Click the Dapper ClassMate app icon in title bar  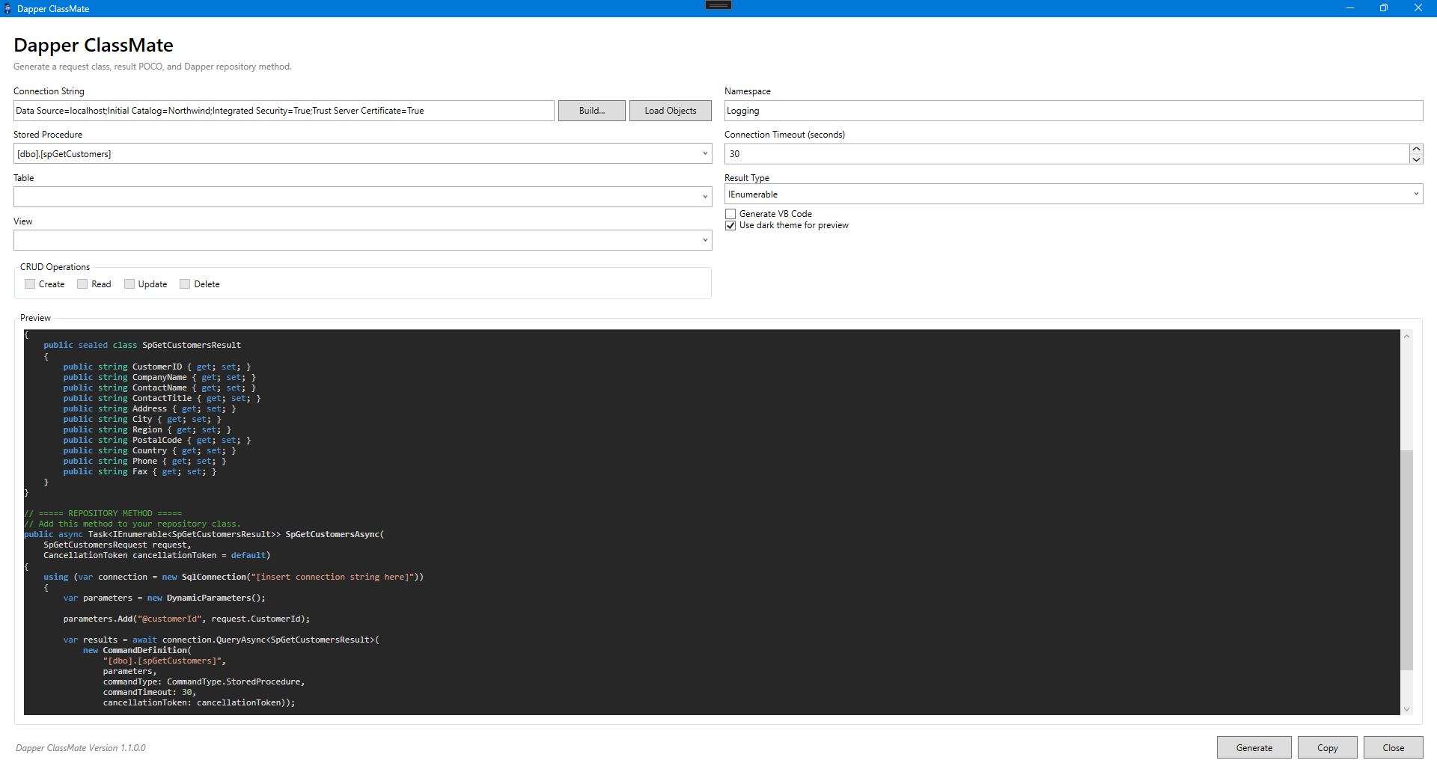click(x=7, y=8)
